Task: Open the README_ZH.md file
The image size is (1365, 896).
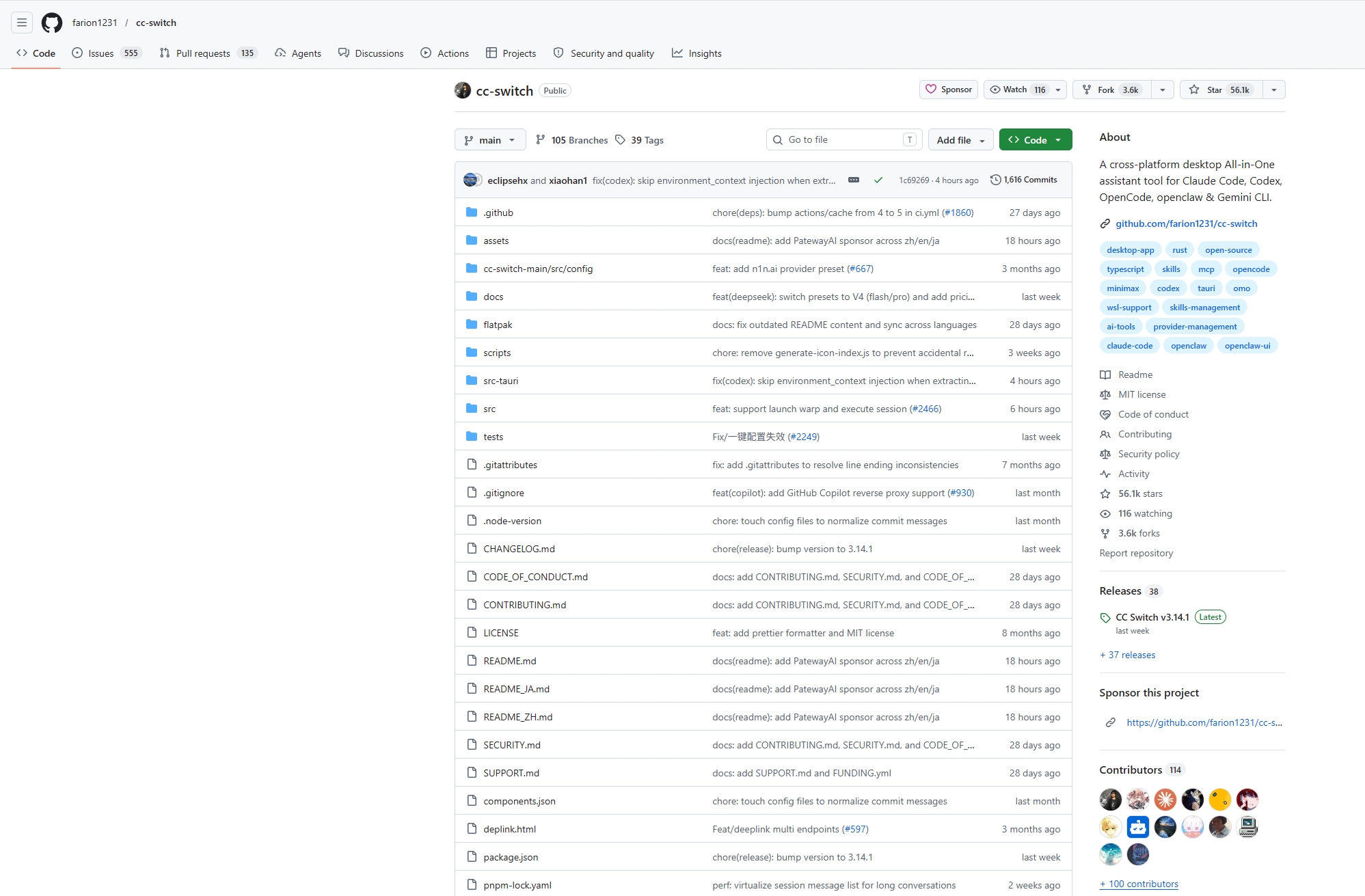Action: point(518,717)
